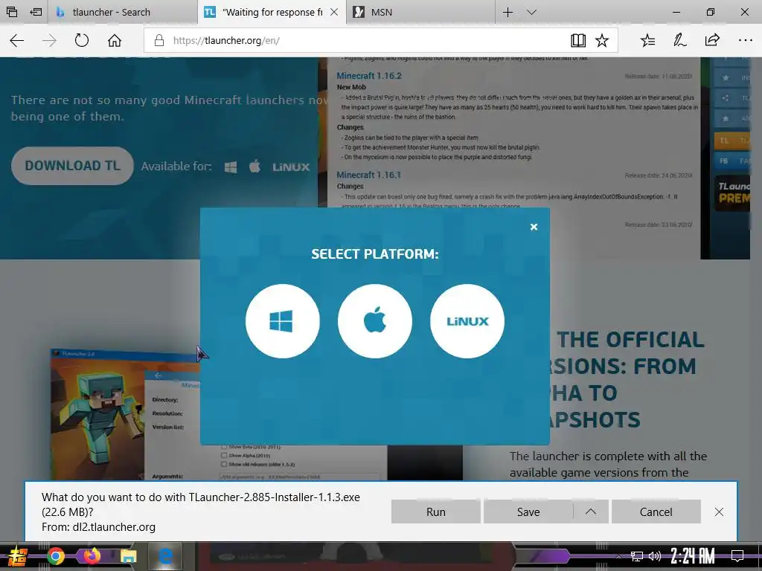Close the Waiting for response tab
762x571 pixels.
pos(334,12)
